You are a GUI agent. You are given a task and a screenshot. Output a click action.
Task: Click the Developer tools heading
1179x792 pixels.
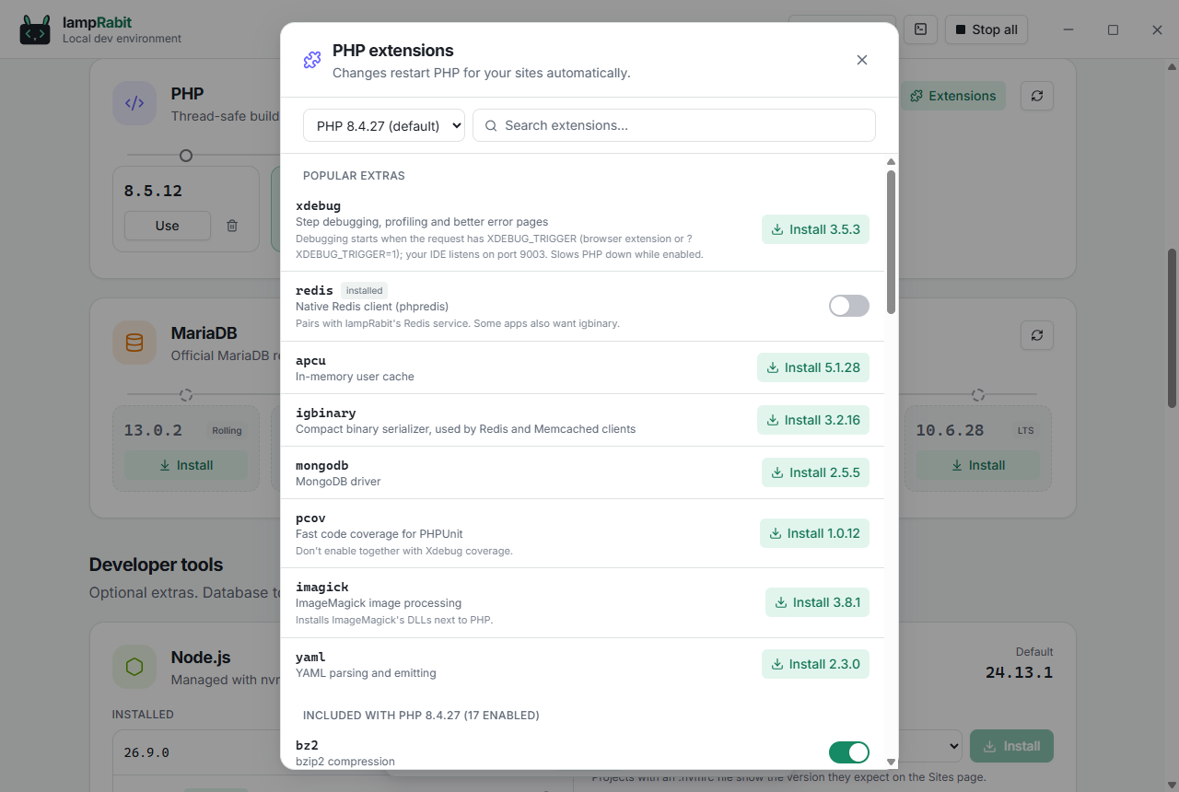[x=157, y=565]
